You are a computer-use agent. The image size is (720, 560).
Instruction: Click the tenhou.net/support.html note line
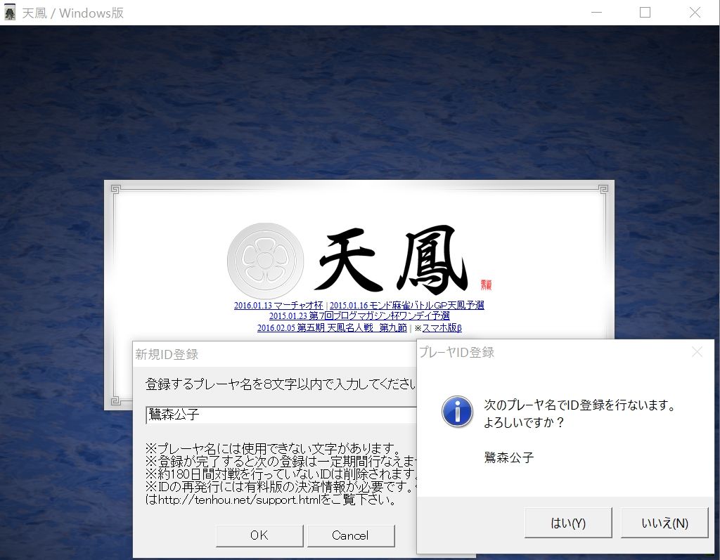271,500
